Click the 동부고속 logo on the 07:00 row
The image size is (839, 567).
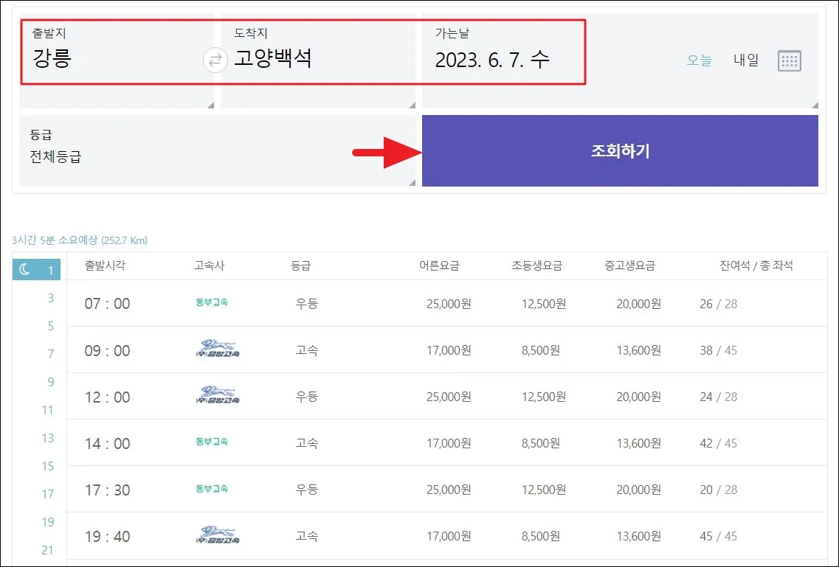(212, 303)
